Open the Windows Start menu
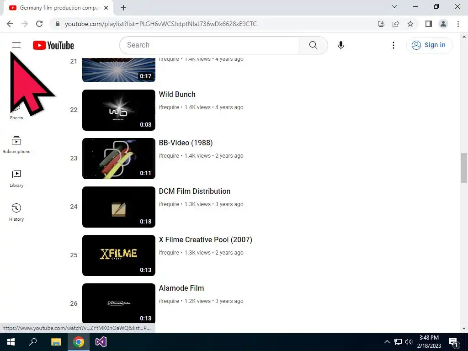This screenshot has height=351, width=468. tap(11, 342)
